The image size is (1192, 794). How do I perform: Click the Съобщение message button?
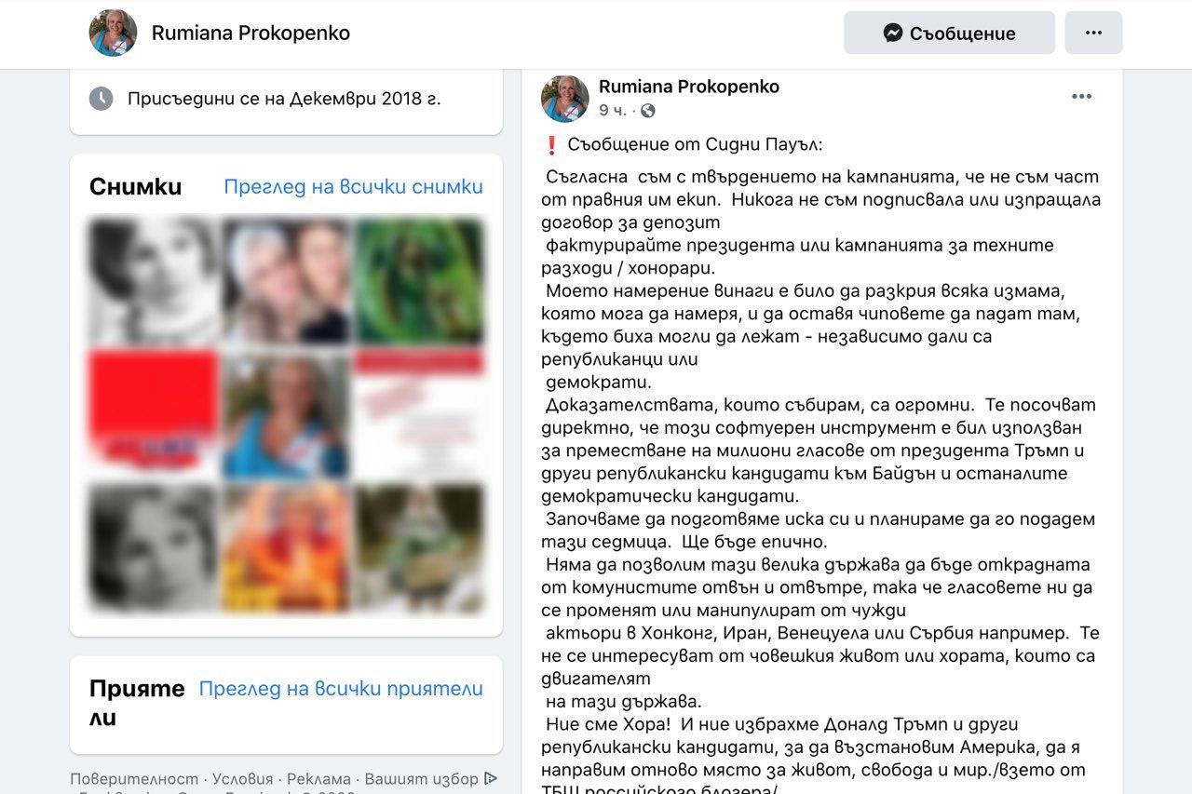[949, 33]
